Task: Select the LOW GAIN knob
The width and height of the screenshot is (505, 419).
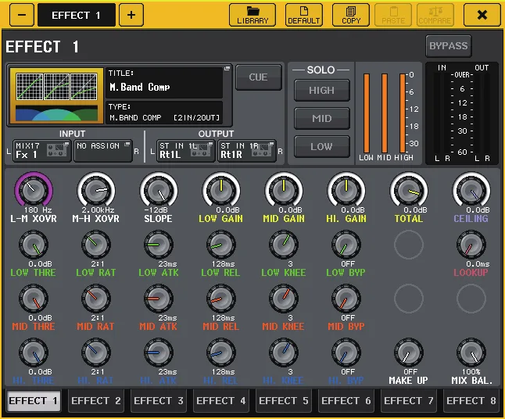Action: coord(221,190)
